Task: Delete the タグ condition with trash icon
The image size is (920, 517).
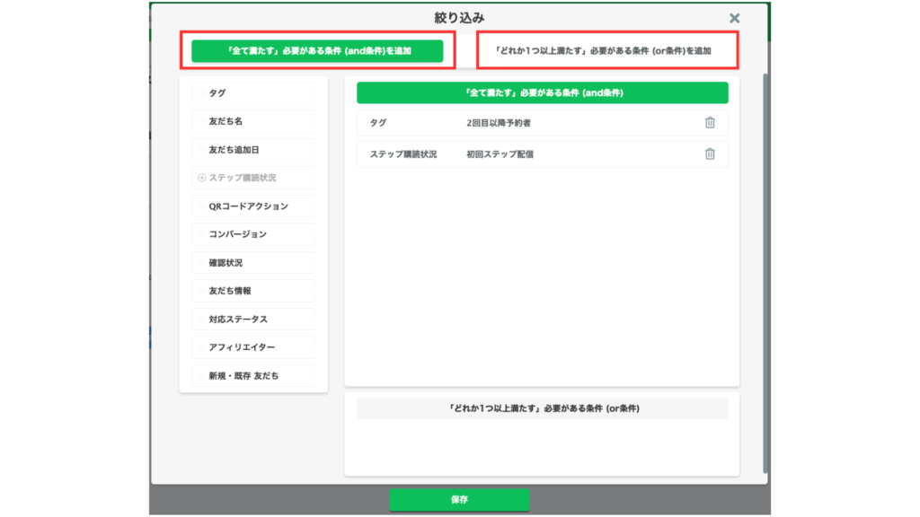Action: click(710, 123)
